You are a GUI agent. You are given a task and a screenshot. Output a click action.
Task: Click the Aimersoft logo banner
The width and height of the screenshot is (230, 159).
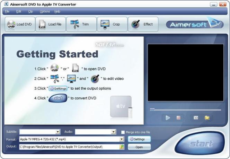[x=195, y=24]
